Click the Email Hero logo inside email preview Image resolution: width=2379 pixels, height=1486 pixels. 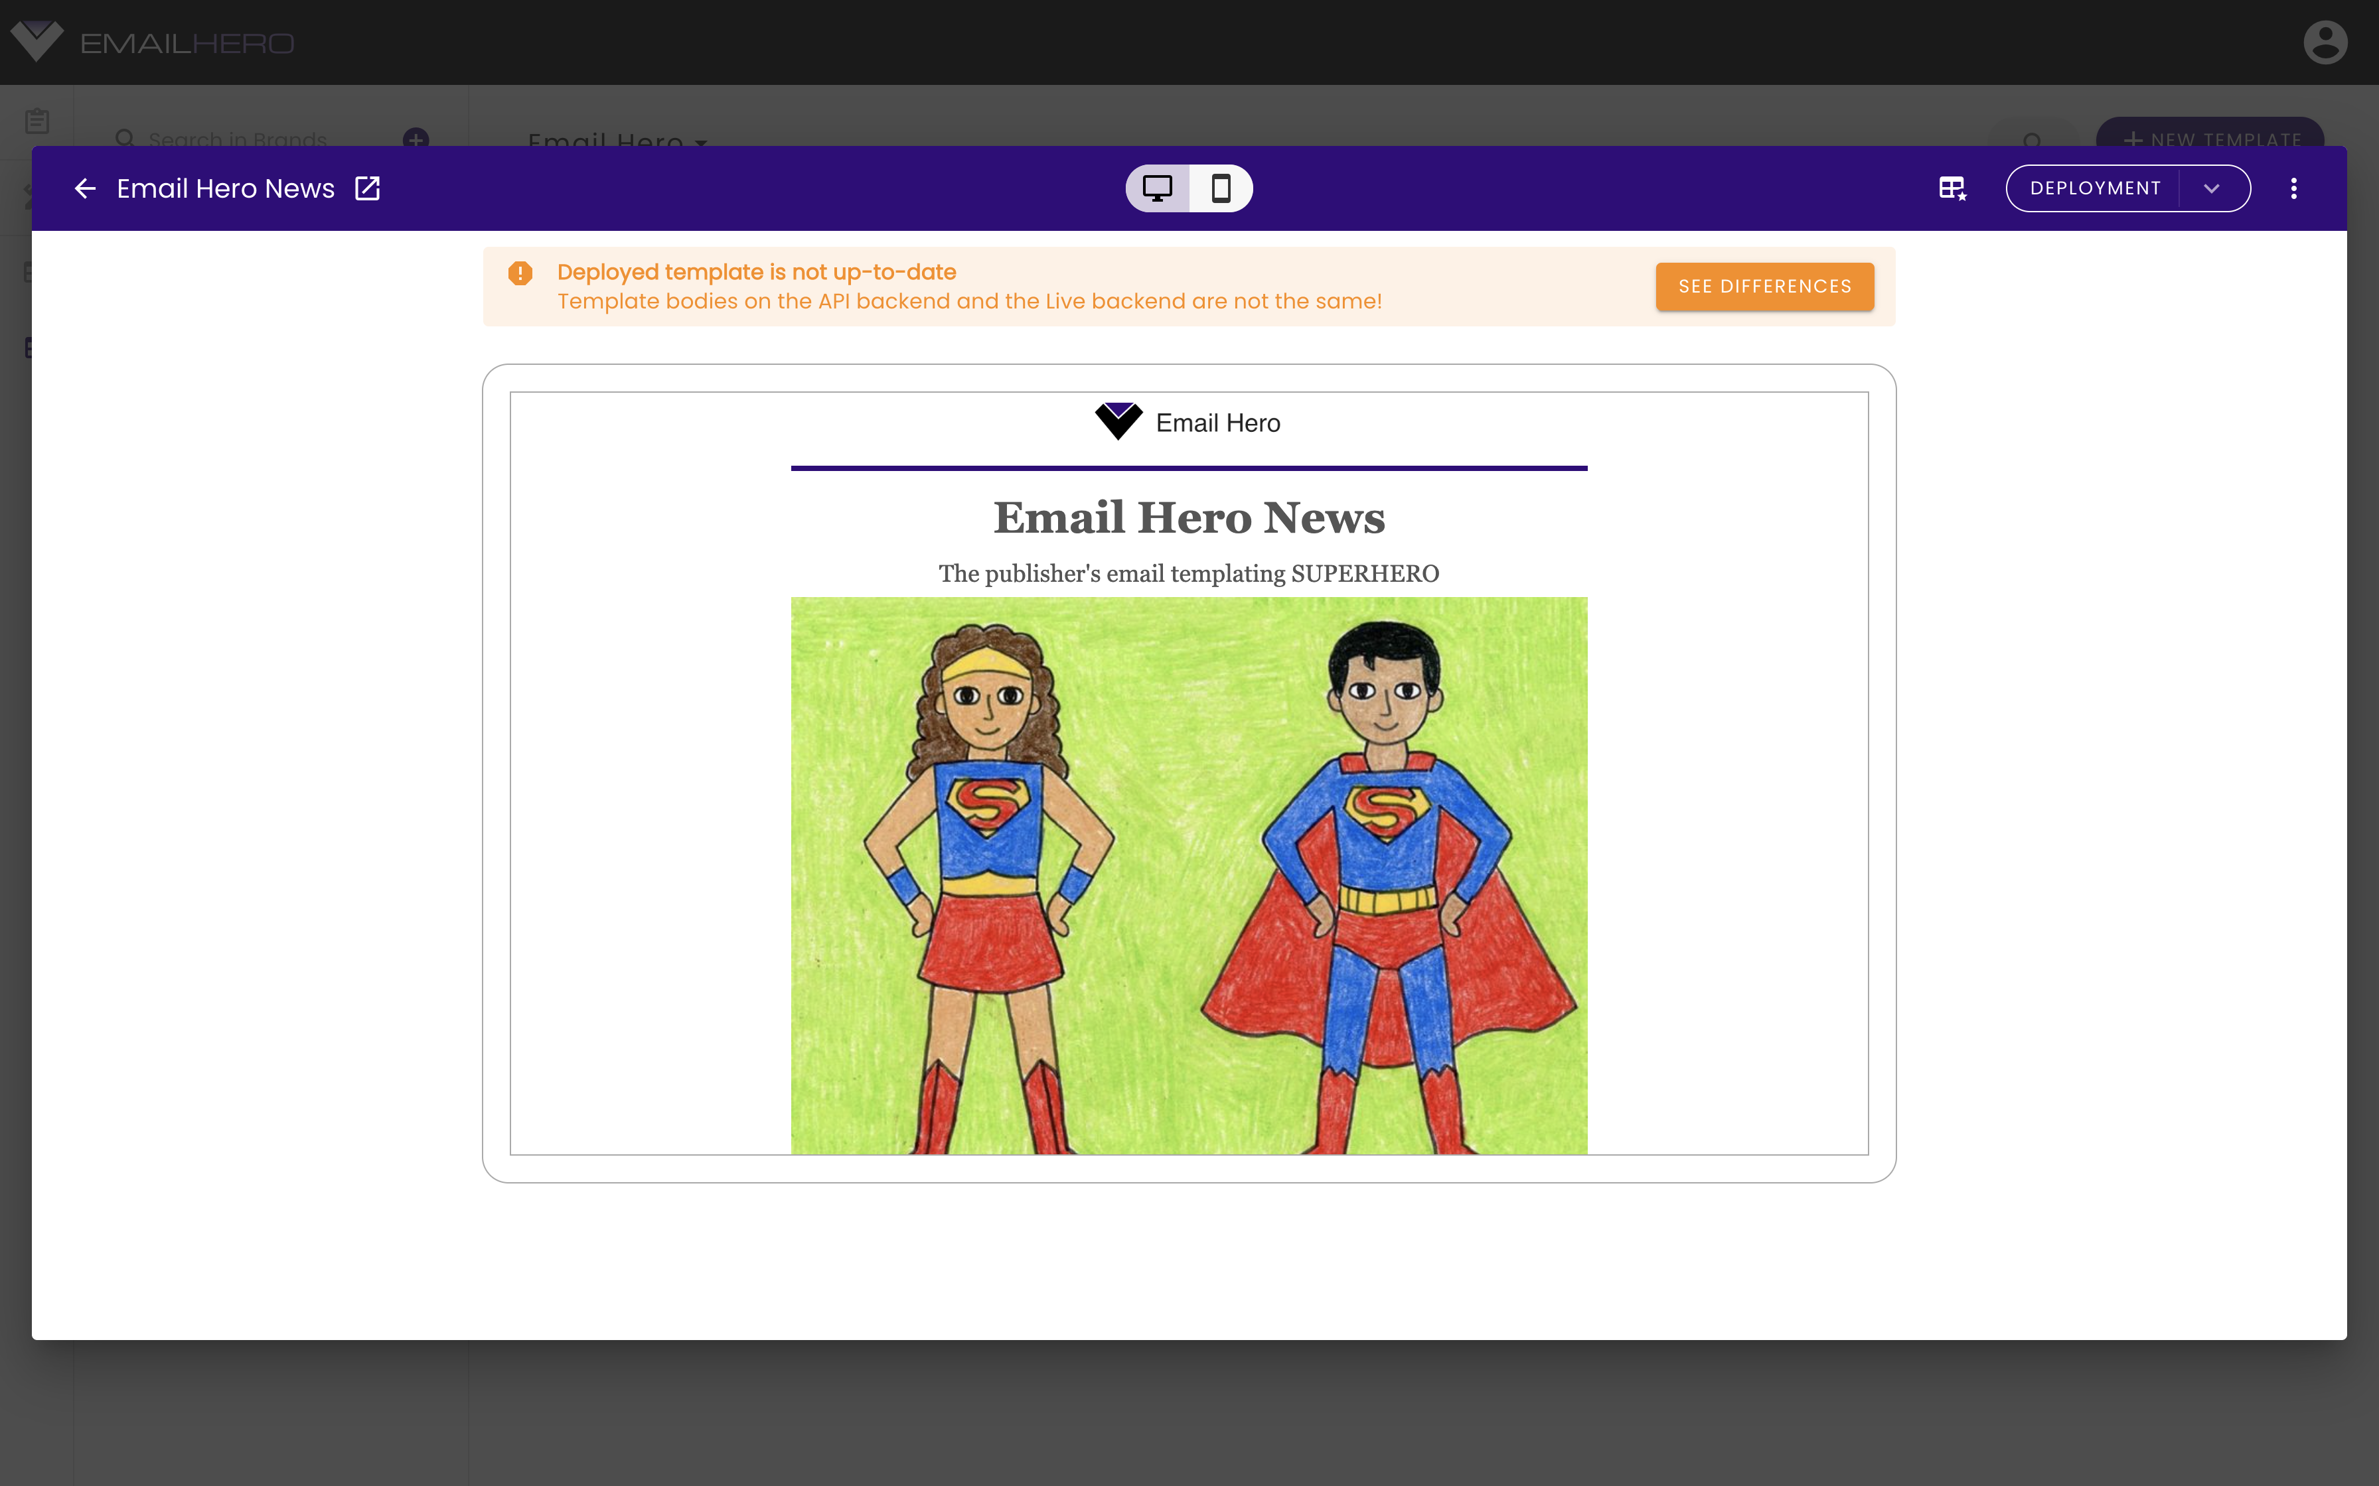(x=1188, y=423)
